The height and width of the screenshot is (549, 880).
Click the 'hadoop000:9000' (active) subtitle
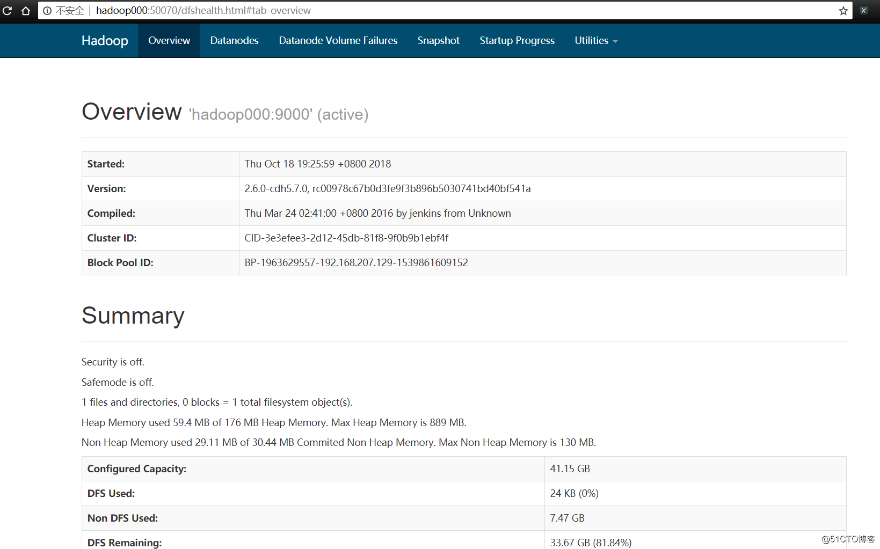(x=278, y=114)
